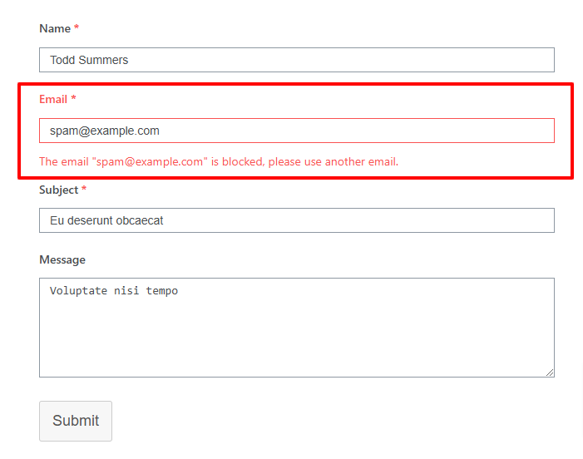Click the red asterisk beside Subject
This screenshot has height=459, width=583.
(x=84, y=190)
